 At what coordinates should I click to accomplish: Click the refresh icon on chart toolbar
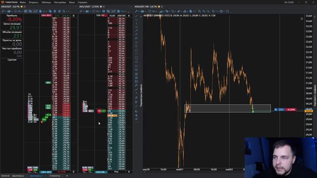pyautogui.click(x=227, y=11)
